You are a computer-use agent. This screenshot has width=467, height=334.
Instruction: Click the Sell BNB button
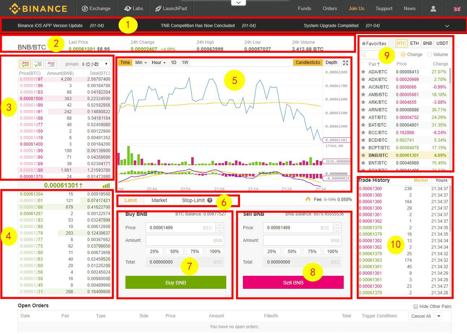(x=293, y=283)
